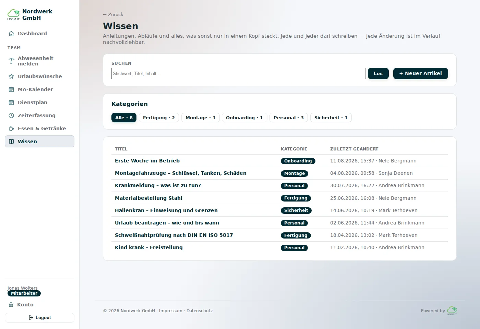480x329 pixels.
Task: Filter by Montage · 1 category
Action: tap(201, 118)
